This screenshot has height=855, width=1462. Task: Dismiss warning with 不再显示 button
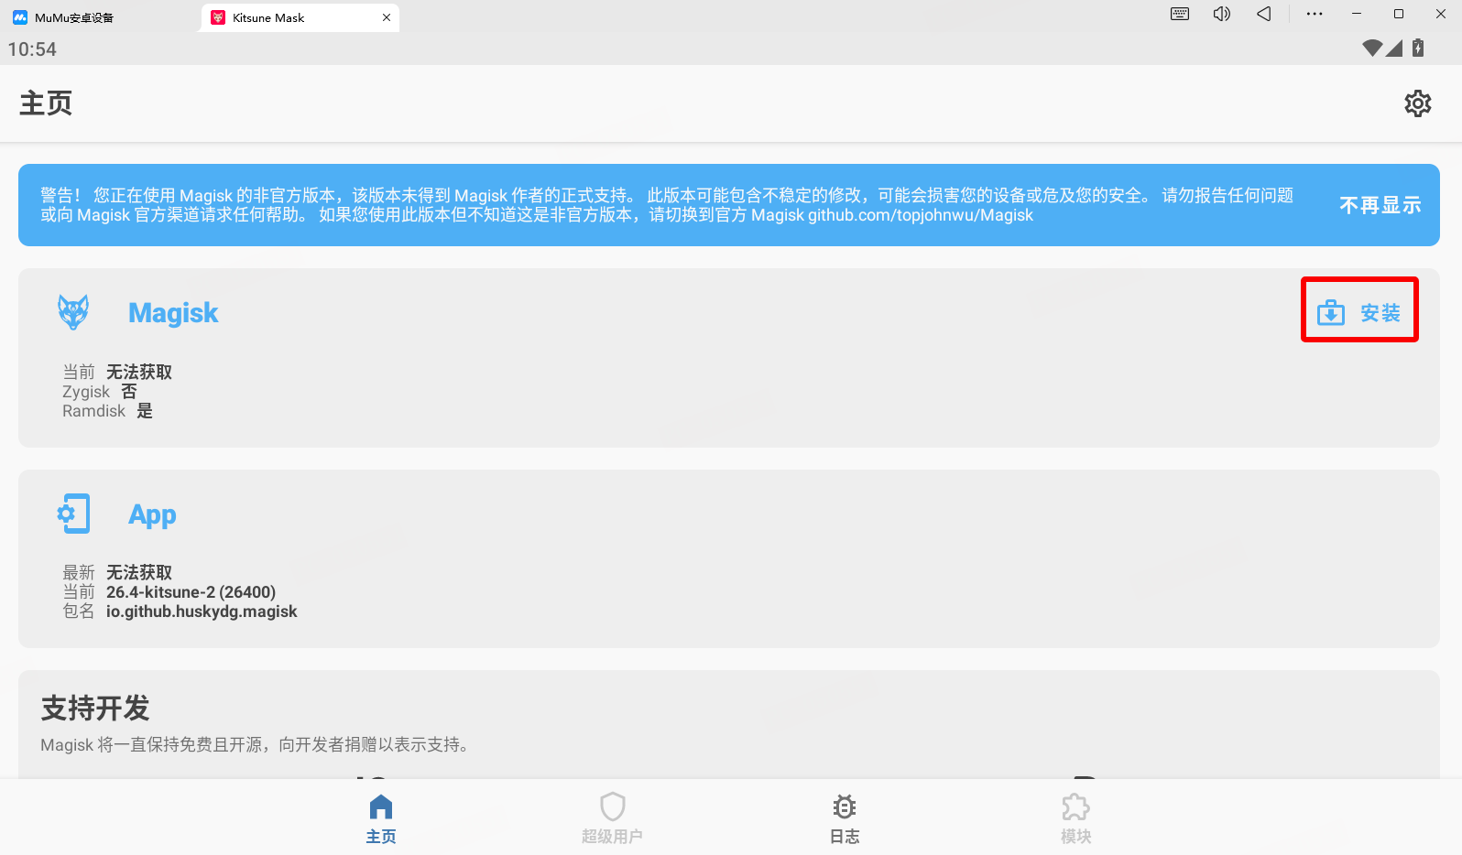pyautogui.click(x=1380, y=205)
